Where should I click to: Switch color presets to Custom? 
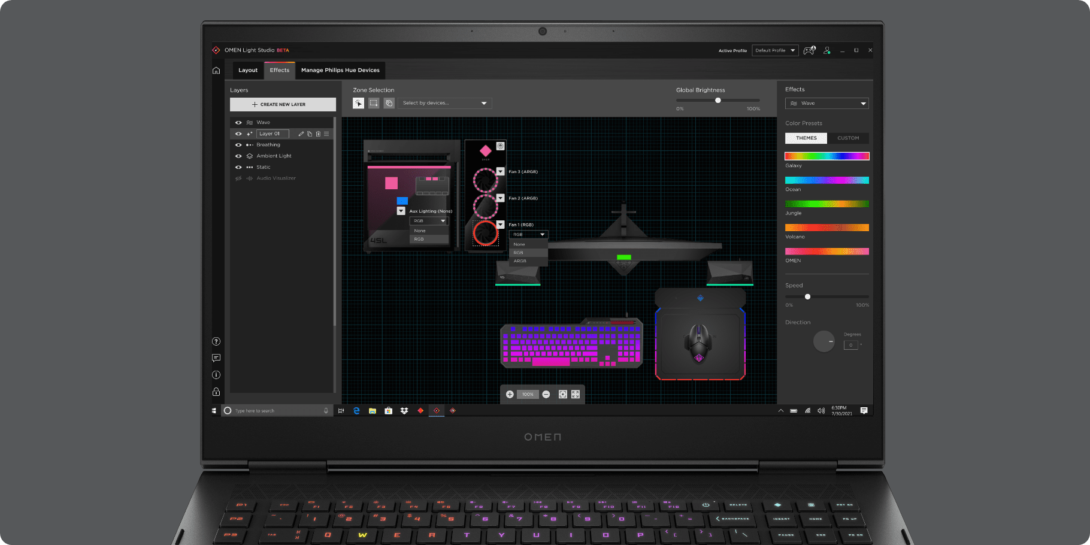point(847,138)
